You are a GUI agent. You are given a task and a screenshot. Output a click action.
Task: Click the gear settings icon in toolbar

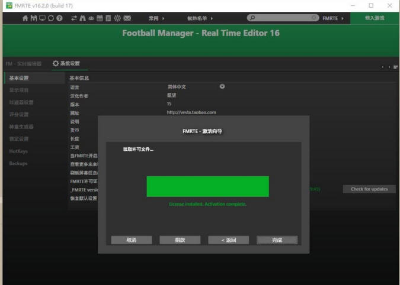point(117,18)
